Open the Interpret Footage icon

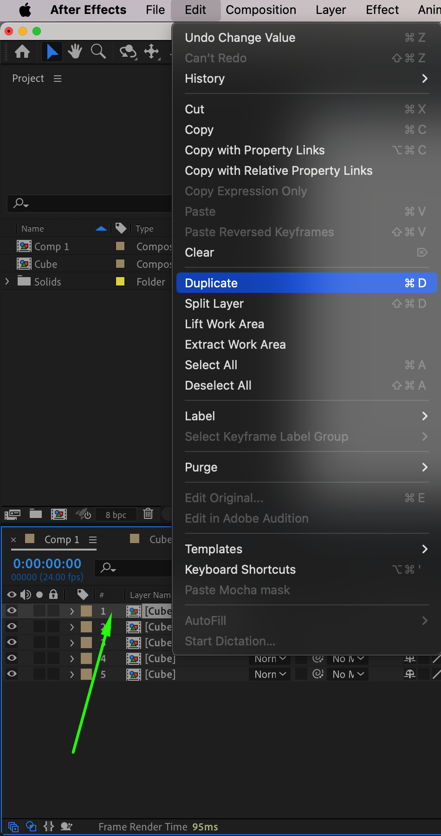point(13,514)
